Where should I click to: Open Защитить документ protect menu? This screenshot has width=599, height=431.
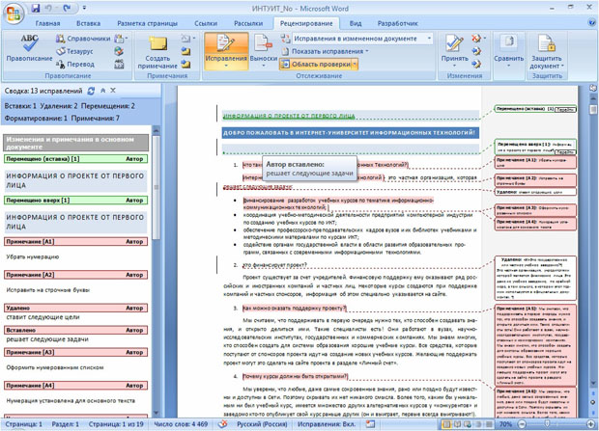[x=546, y=51]
